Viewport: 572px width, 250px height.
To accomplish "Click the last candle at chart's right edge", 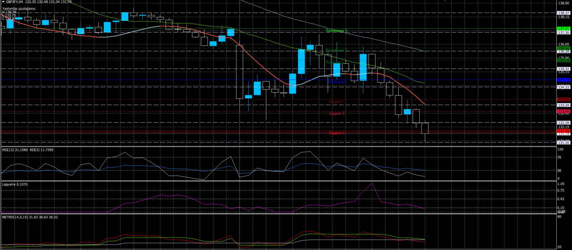I will [425, 128].
